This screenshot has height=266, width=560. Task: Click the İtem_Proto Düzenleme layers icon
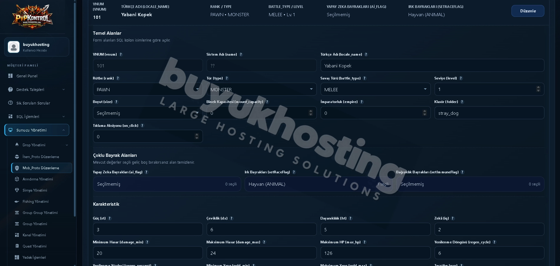[17, 157]
